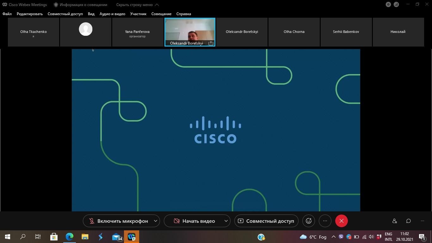Screen dimensions: 432x243
Task: Expand the video options arrow
Action: pyautogui.click(x=226, y=221)
